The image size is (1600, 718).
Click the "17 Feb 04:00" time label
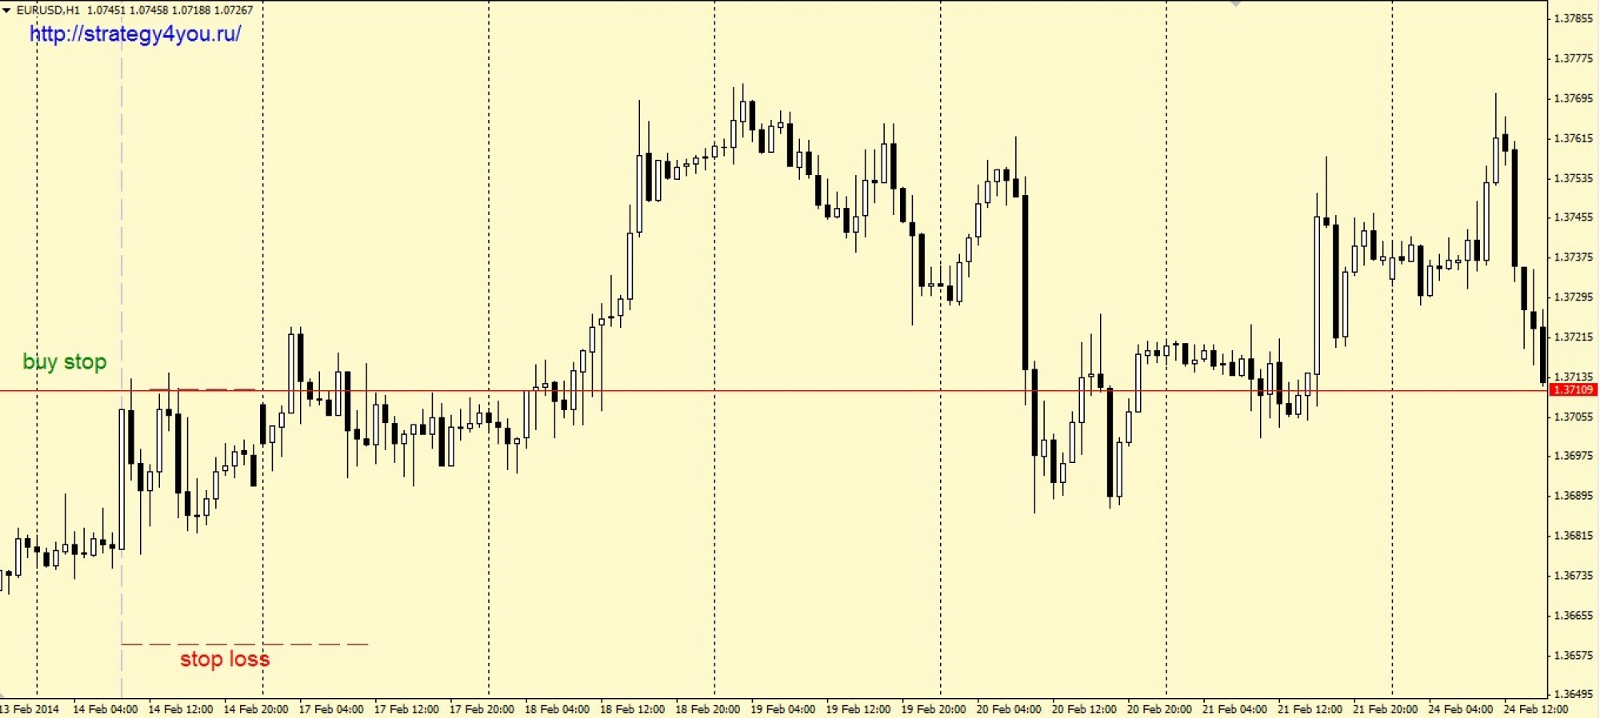[x=331, y=709]
